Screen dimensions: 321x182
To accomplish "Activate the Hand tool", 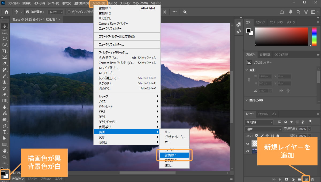I will 5,151.
